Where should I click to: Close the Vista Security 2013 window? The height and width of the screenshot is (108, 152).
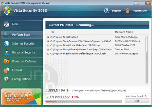click(x=148, y=3)
